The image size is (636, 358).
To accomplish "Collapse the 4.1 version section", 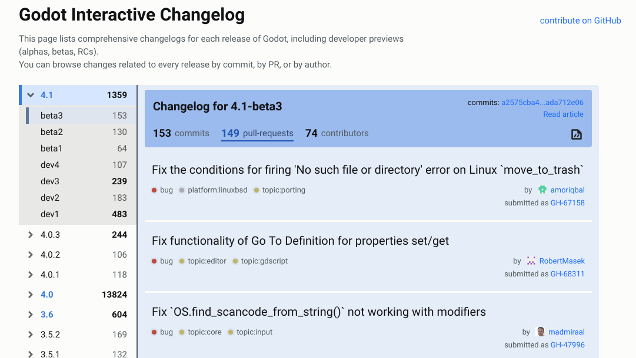I will pyautogui.click(x=30, y=94).
